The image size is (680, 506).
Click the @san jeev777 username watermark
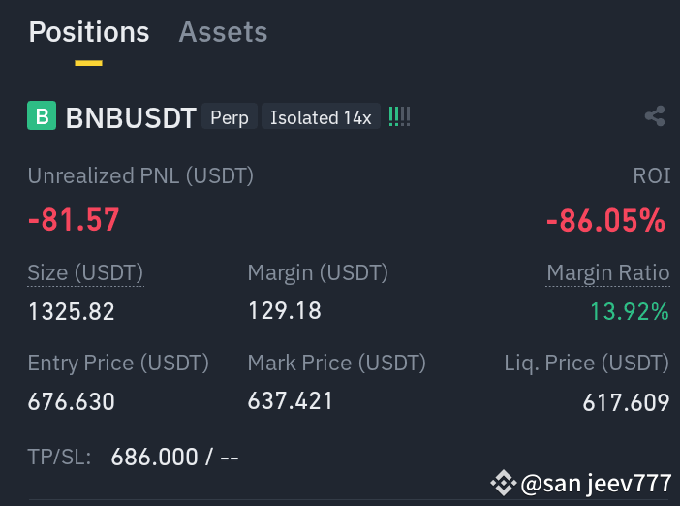[596, 484]
